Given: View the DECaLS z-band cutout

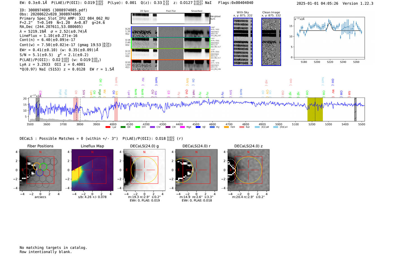Looking at the screenshot, I should (248, 170).
